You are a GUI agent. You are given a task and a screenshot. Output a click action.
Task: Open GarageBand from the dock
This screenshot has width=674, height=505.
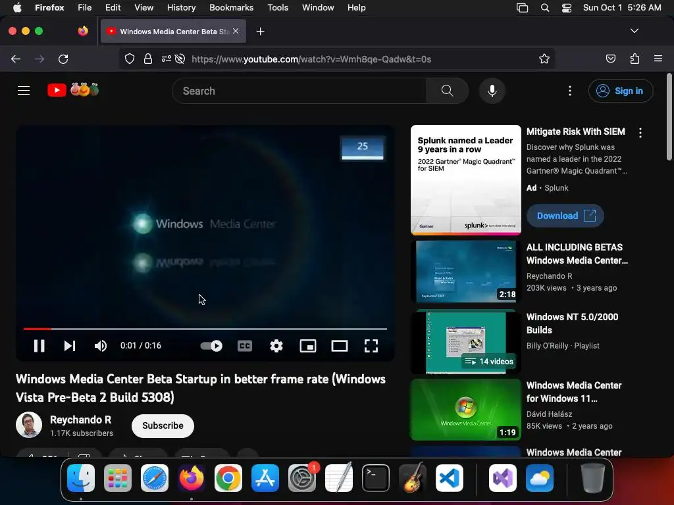click(x=413, y=478)
